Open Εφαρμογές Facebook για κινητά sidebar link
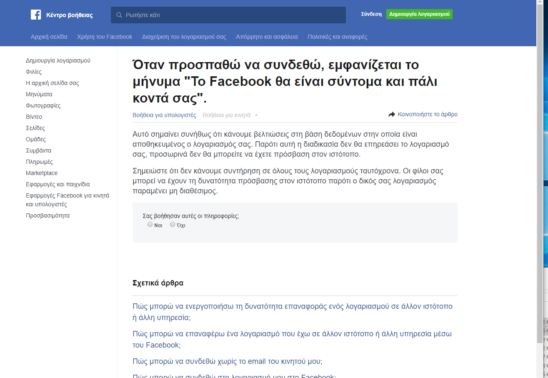This screenshot has height=378, width=548. 68,200
